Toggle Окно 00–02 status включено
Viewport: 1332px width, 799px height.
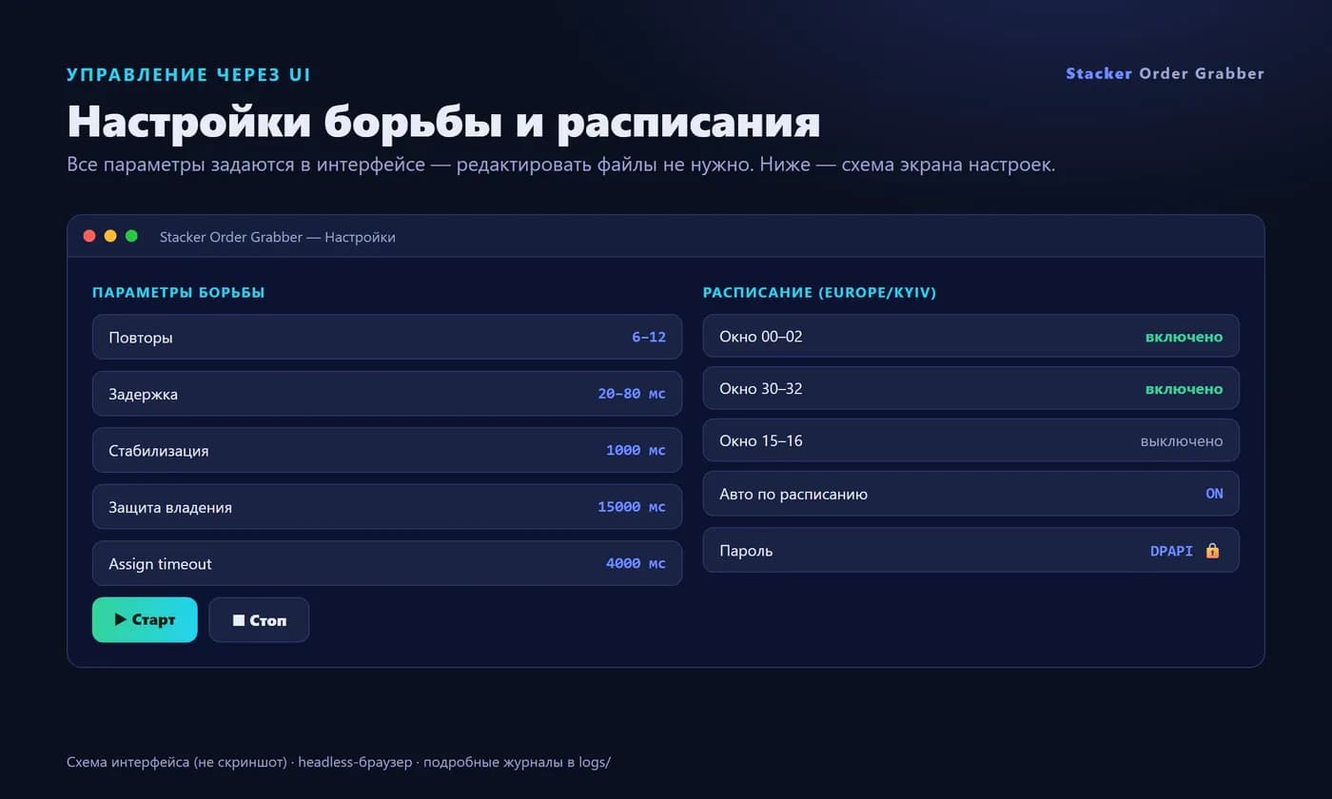1184,337
